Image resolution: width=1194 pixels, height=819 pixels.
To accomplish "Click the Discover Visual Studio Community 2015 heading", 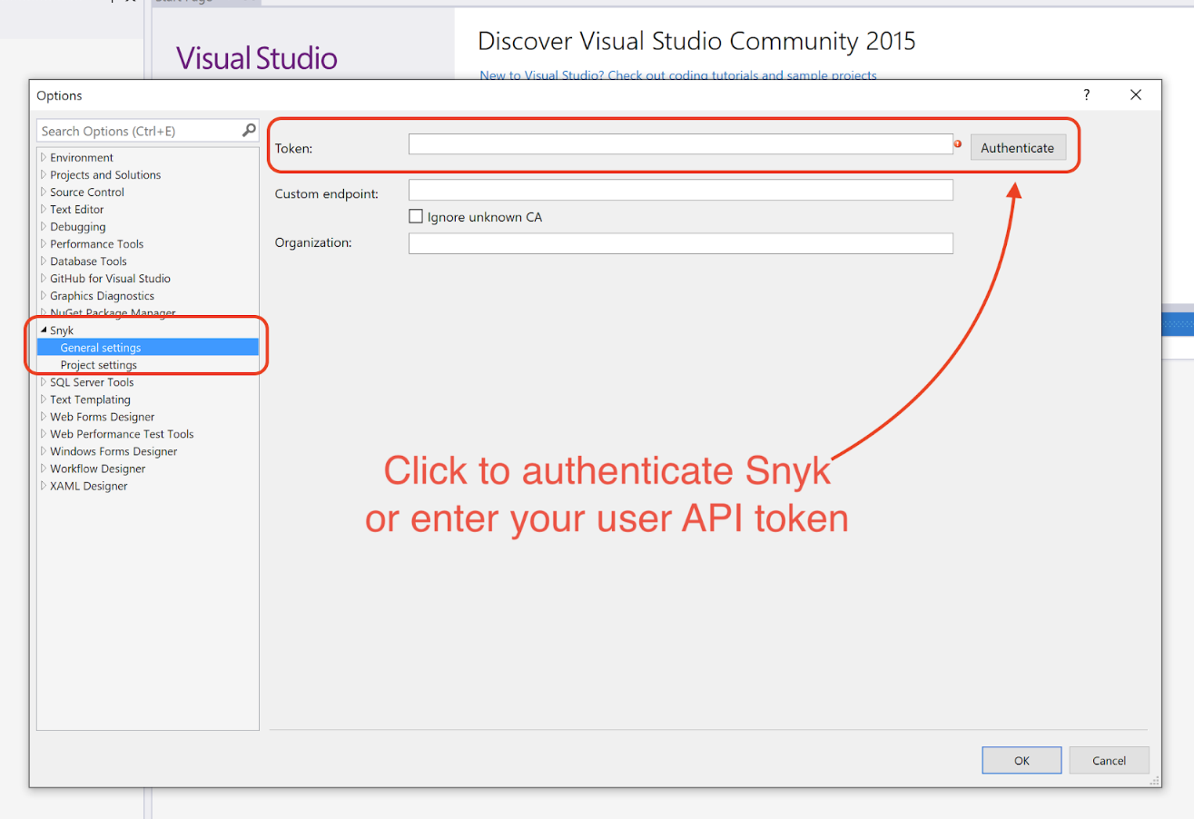I will (x=696, y=41).
